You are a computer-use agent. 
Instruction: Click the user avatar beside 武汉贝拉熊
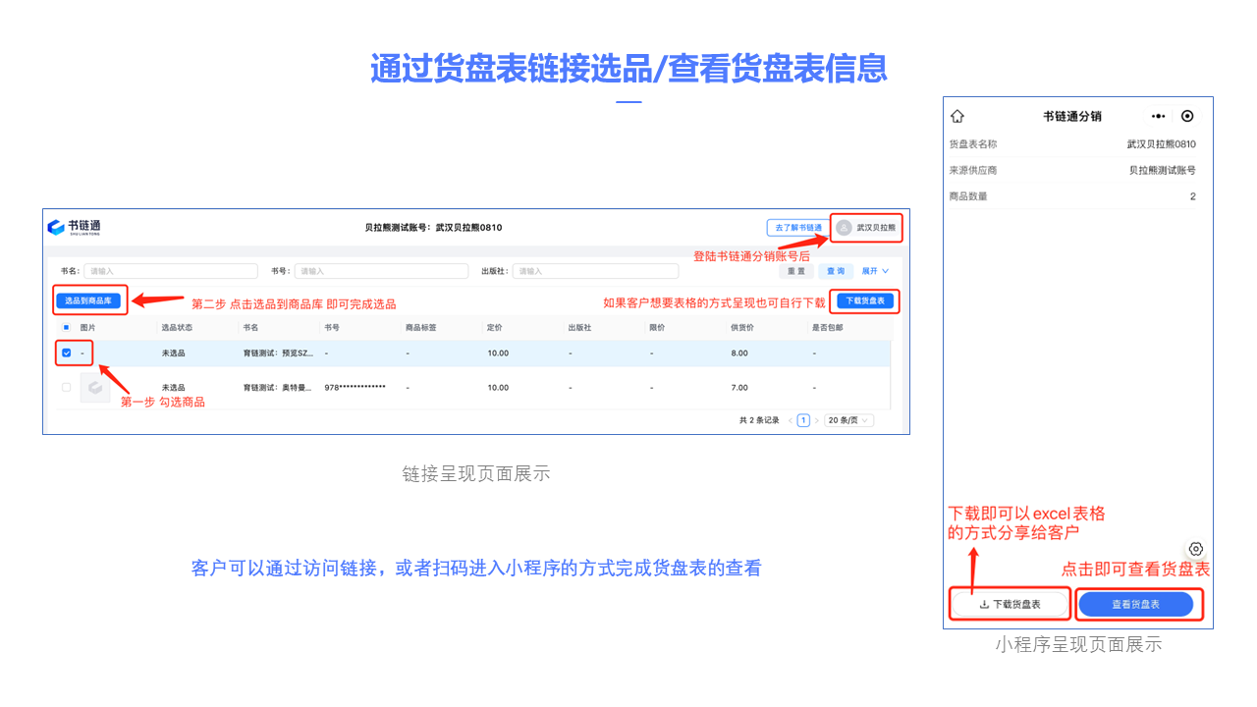tap(844, 228)
